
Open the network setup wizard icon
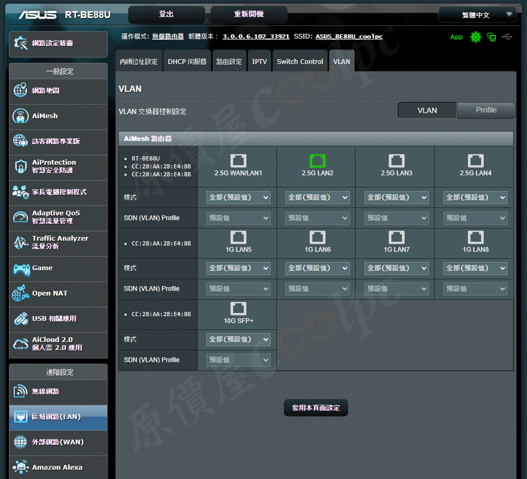coord(21,43)
